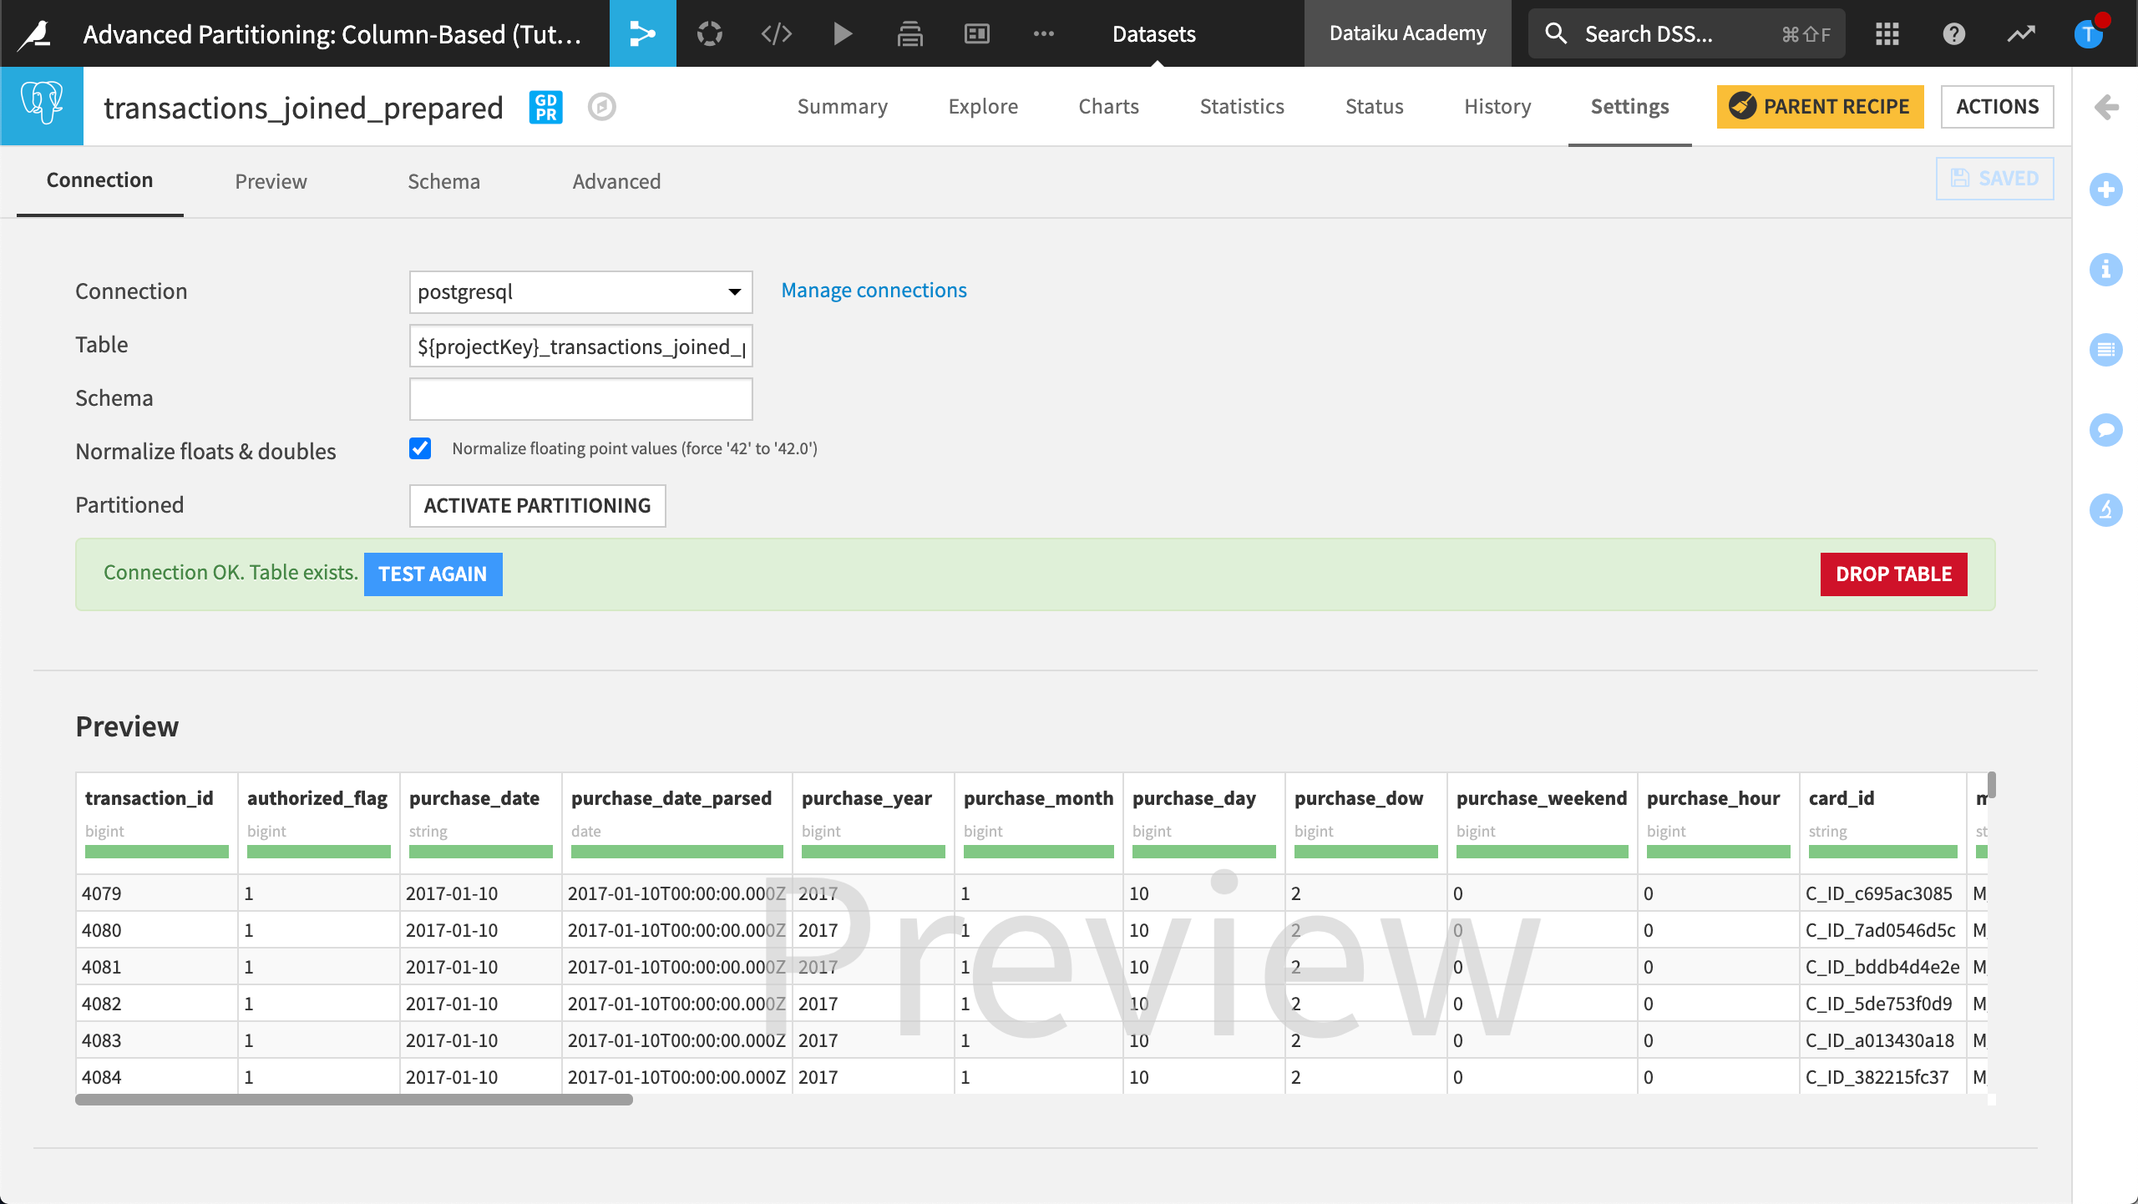Click the Schema input field
Screen dimensions: 2138x1204
coord(579,398)
